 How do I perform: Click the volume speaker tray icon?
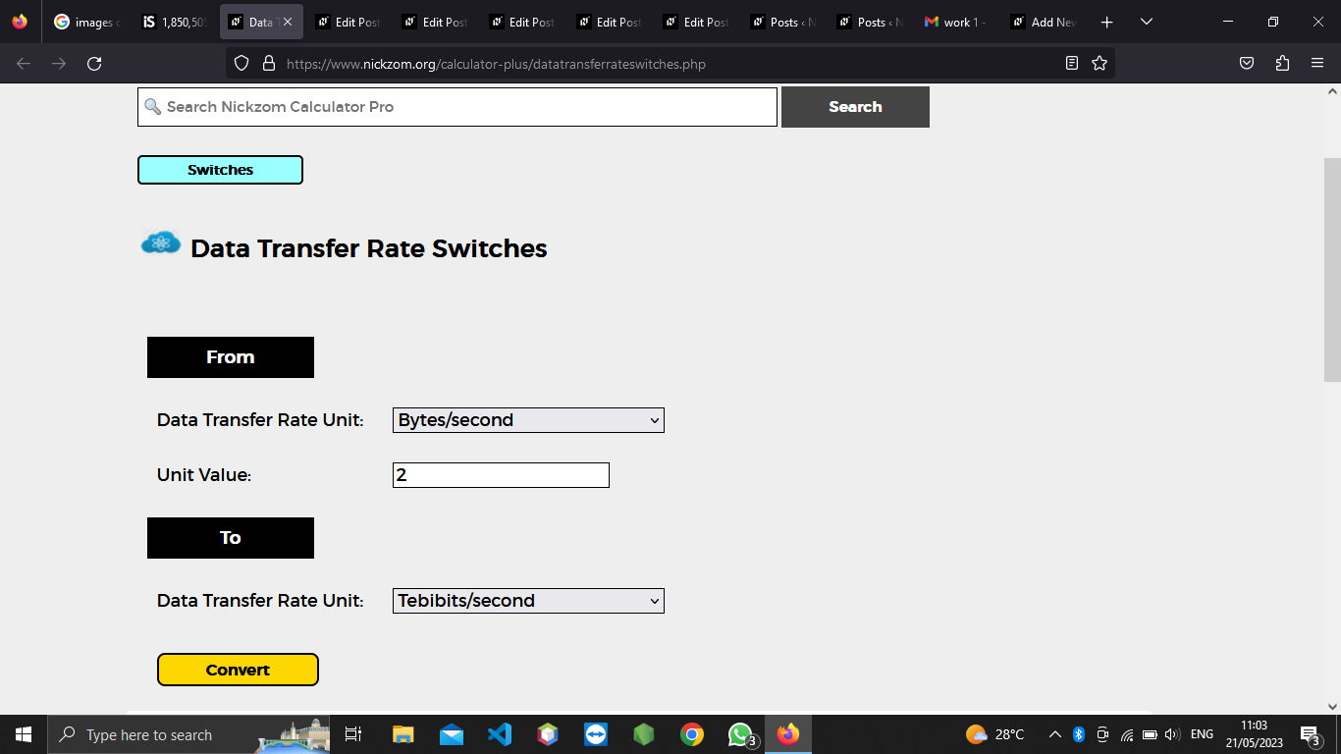coord(1172,734)
